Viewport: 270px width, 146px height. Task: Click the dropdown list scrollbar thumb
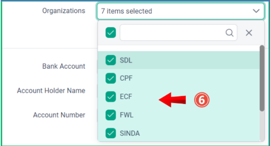pyautogui.click(x=262, y=78)
